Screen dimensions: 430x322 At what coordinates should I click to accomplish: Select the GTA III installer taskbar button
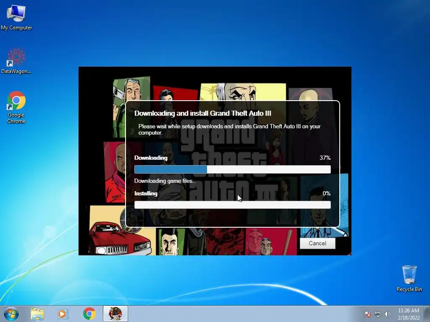click(115, 314)
